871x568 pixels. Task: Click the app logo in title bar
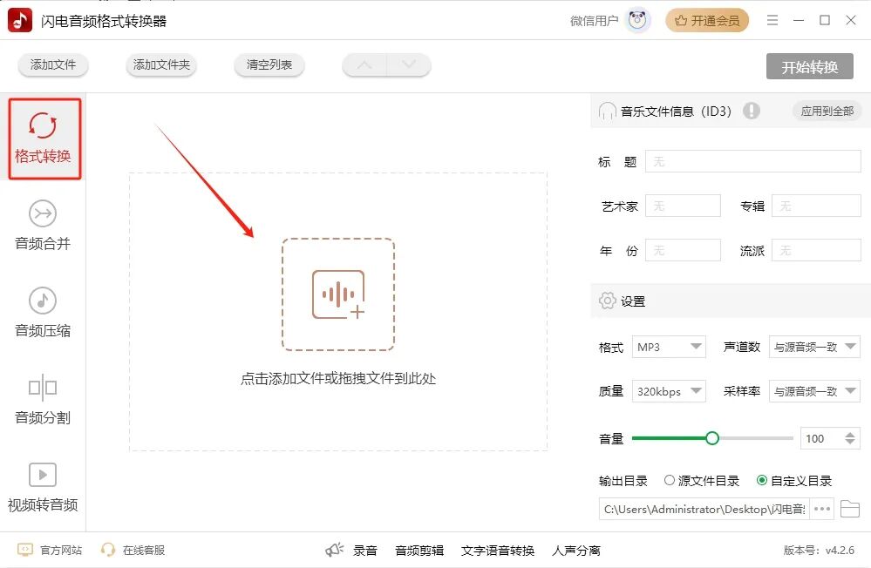click(x=20, y=21)
